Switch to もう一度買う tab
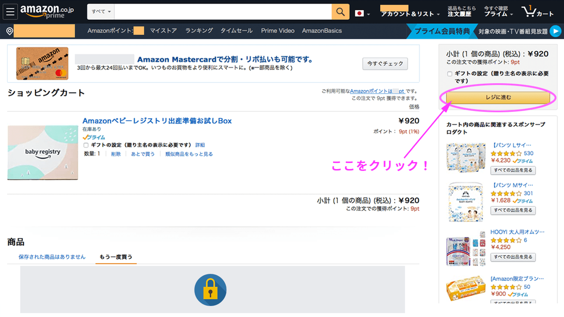 point(116,257)
